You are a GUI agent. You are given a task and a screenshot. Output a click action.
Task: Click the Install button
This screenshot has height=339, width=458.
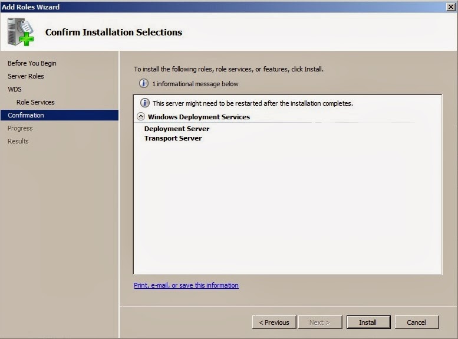[368, 322]
